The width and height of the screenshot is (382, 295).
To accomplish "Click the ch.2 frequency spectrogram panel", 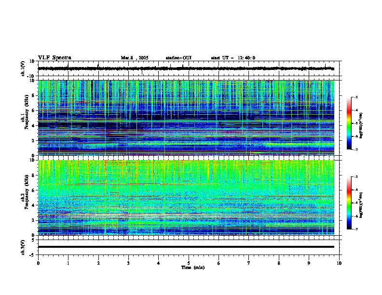I will [186, 198].
